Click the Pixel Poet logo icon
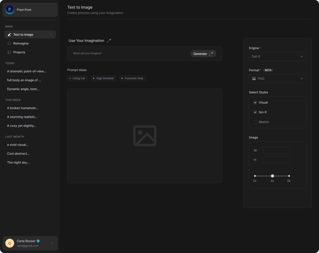The image size is (319, 253). [x=10, y=10]
